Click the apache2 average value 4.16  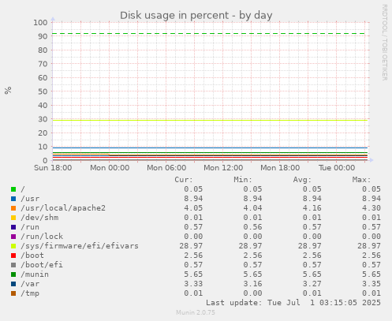312,208
